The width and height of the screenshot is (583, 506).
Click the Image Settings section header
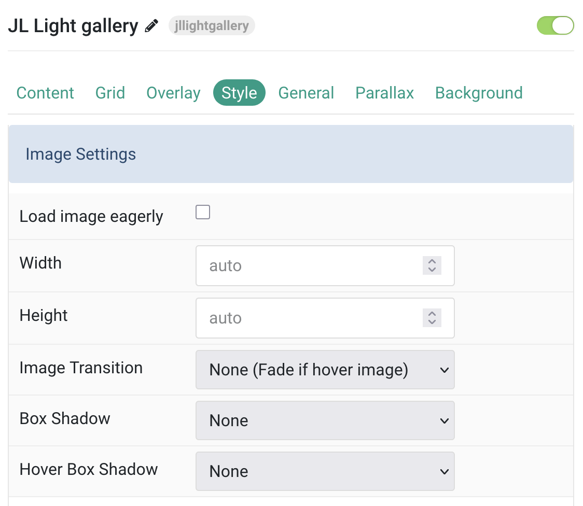(x=291, y=154)
